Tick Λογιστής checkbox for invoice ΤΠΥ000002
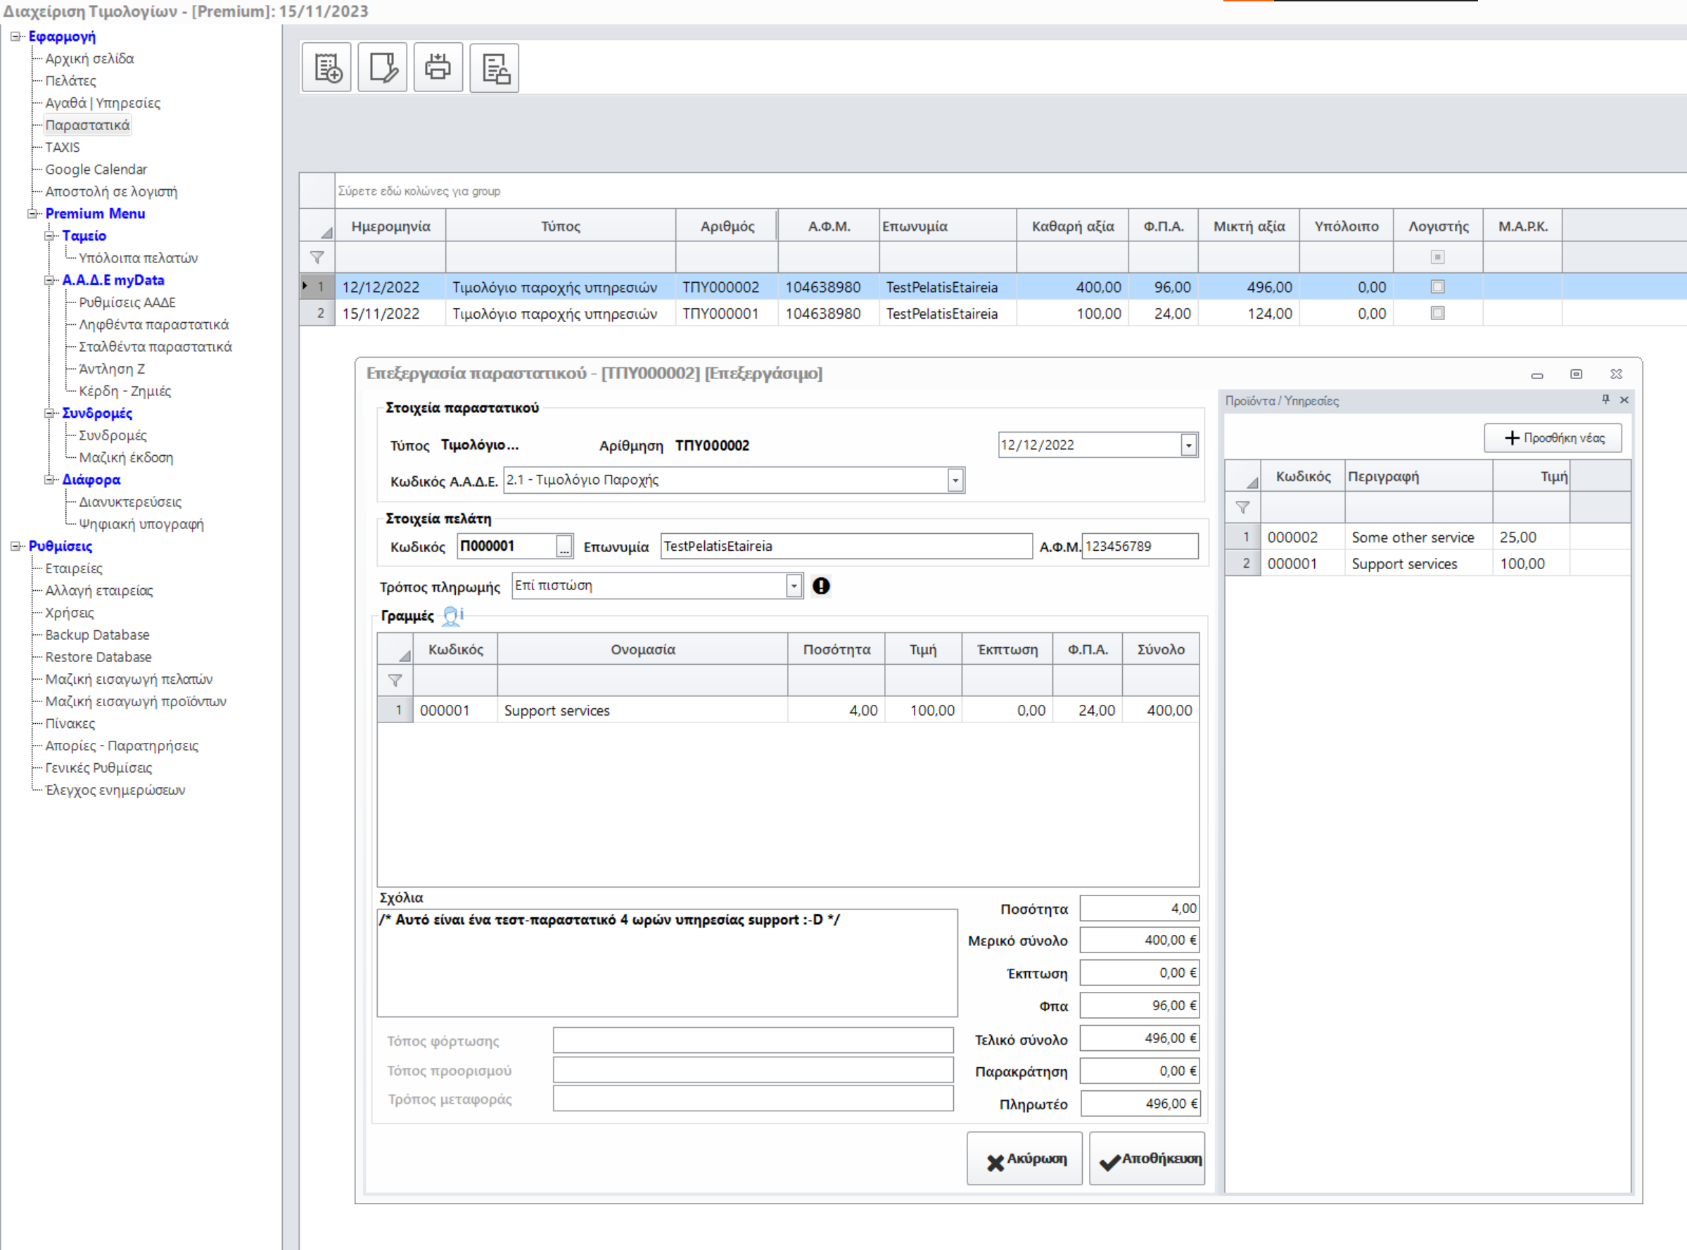The height and width of the screenshot is (1250, 1687). 1437,287
